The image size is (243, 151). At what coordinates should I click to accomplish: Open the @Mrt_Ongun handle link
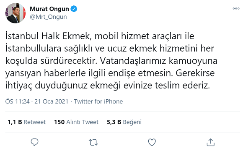point(48,17)
